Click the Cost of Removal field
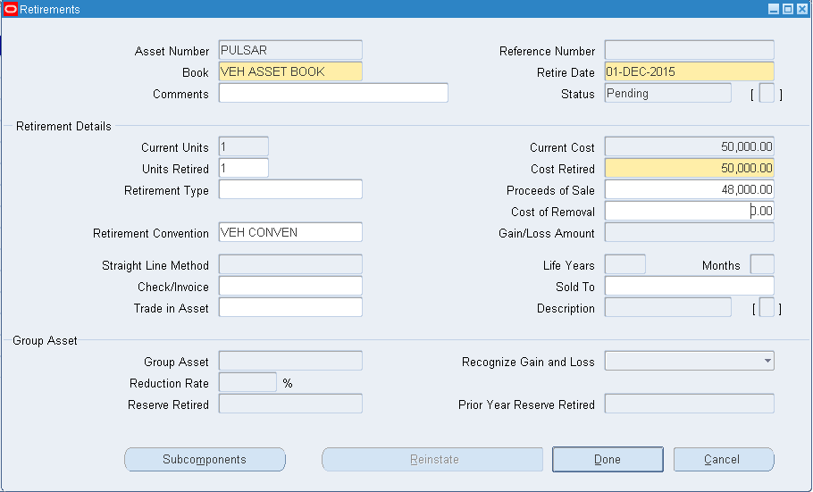The height and width of the screenshot is (492, 813). coord(689,211)
